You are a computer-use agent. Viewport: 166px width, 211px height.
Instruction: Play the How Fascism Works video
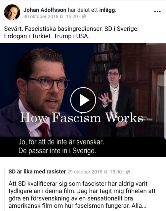click(83, 100)
